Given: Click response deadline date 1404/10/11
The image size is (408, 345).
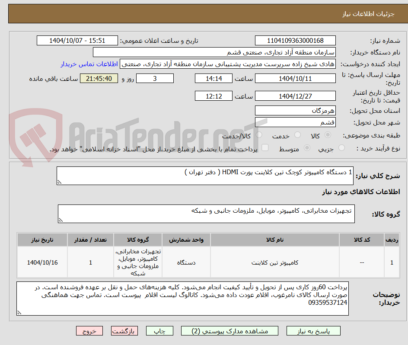Looking at the screenshot, I should point(295,78).
